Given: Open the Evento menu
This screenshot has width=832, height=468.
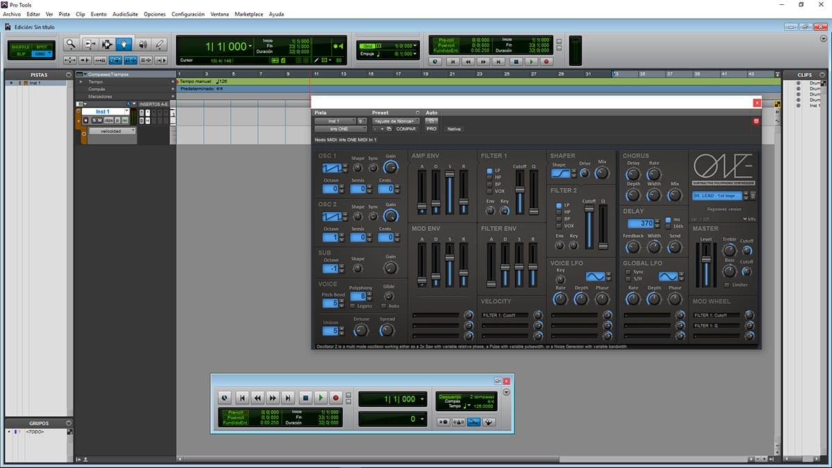Looking at the screenshot, I should pyautogui.click(x=98, y=14).
